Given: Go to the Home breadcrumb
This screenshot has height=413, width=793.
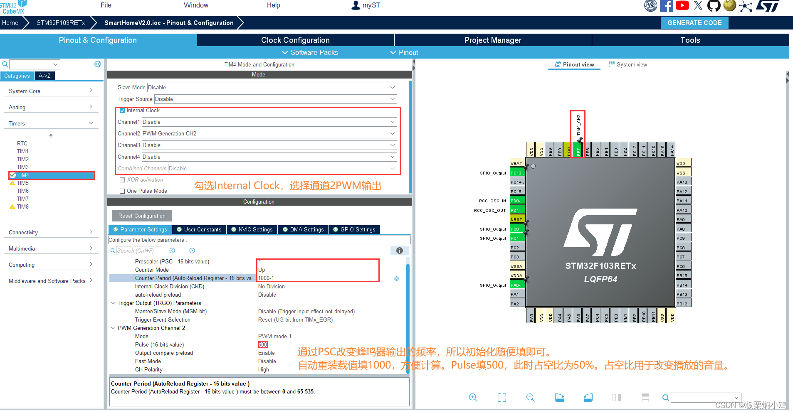Looking at the screenshot, I should (10, 23).
